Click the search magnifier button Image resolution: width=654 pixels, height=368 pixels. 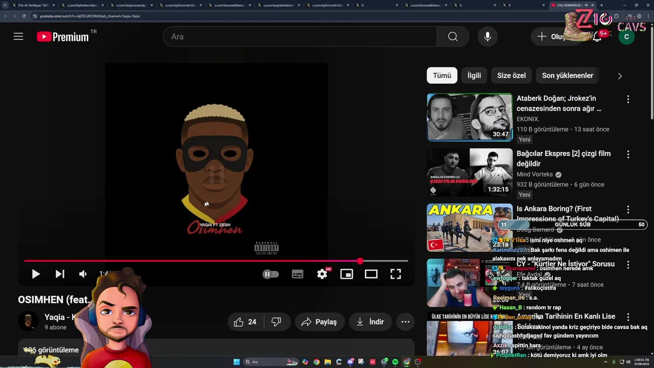pos(453,36)
